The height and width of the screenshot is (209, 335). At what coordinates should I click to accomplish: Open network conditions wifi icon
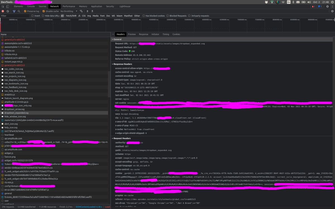tap(81, 11)
